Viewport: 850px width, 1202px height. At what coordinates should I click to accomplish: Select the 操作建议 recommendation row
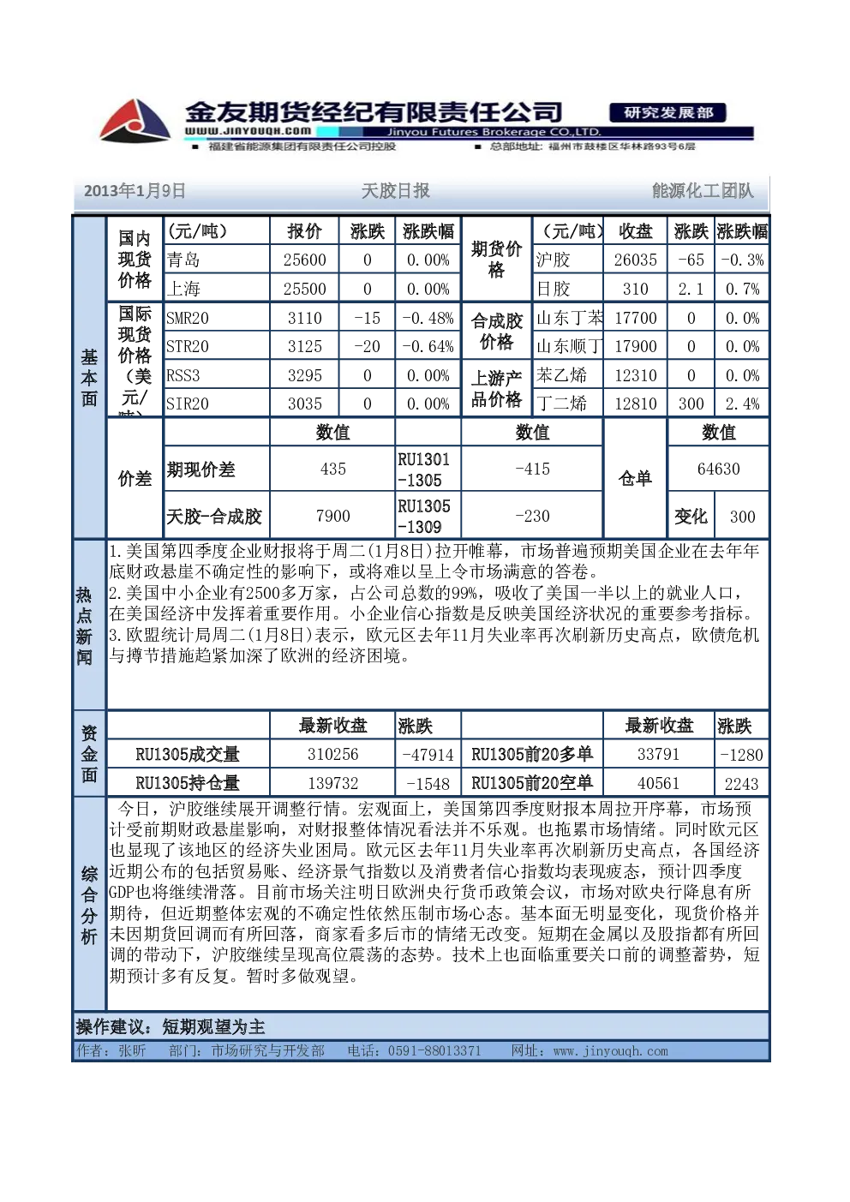pyautogui.click(x=421, y=1026)
